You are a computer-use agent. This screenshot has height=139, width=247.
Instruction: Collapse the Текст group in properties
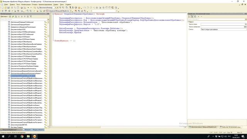coord(188,22)
